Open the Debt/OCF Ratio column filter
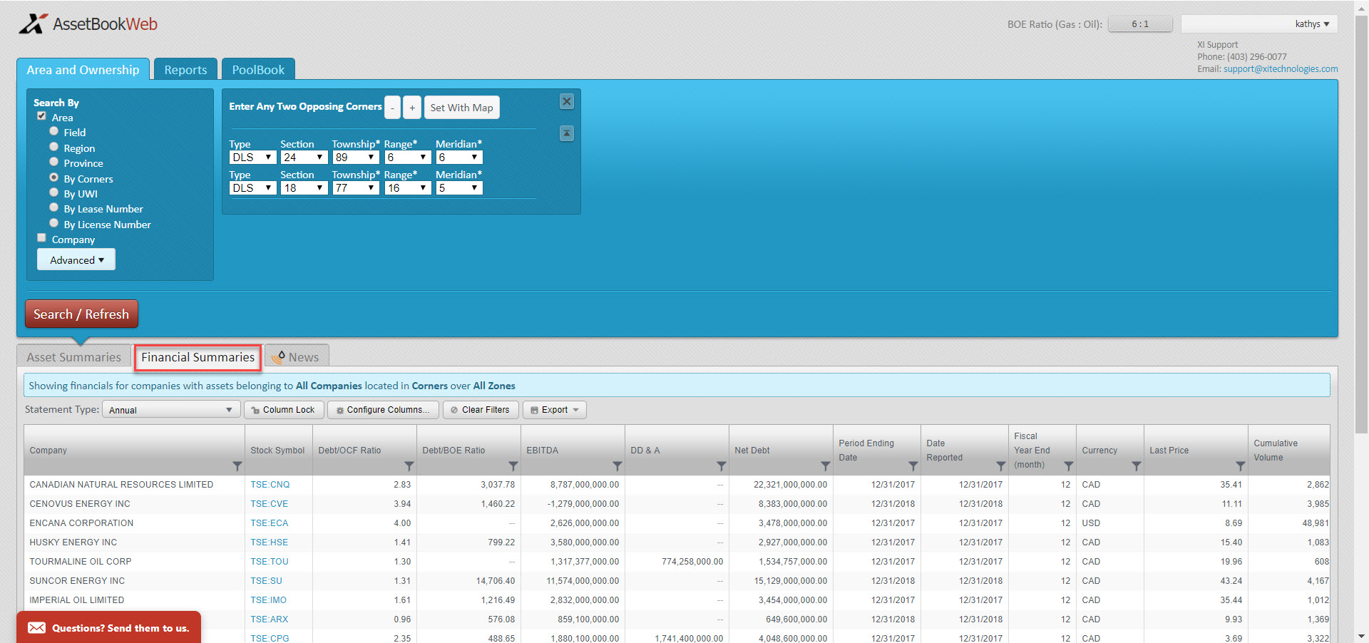This screenshot has width=1369, height=643. tap(409, 466)
